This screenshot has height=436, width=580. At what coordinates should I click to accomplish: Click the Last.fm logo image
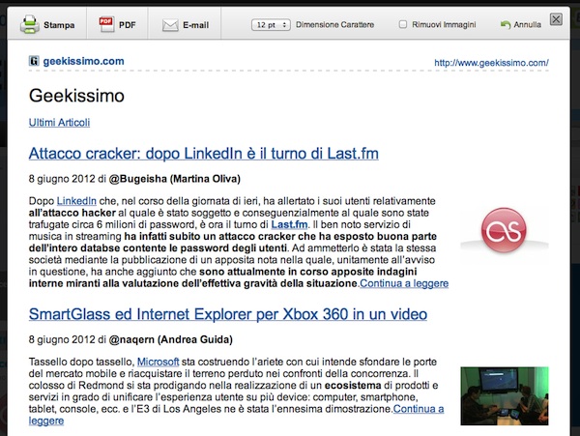[x=505, y=230]
